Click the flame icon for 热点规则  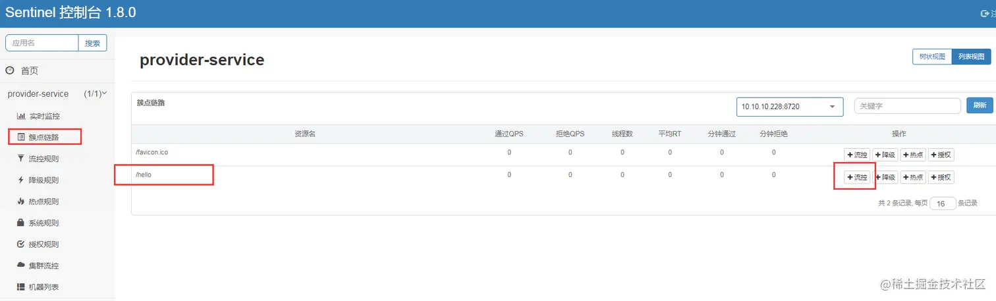click(x=21, y=202)
